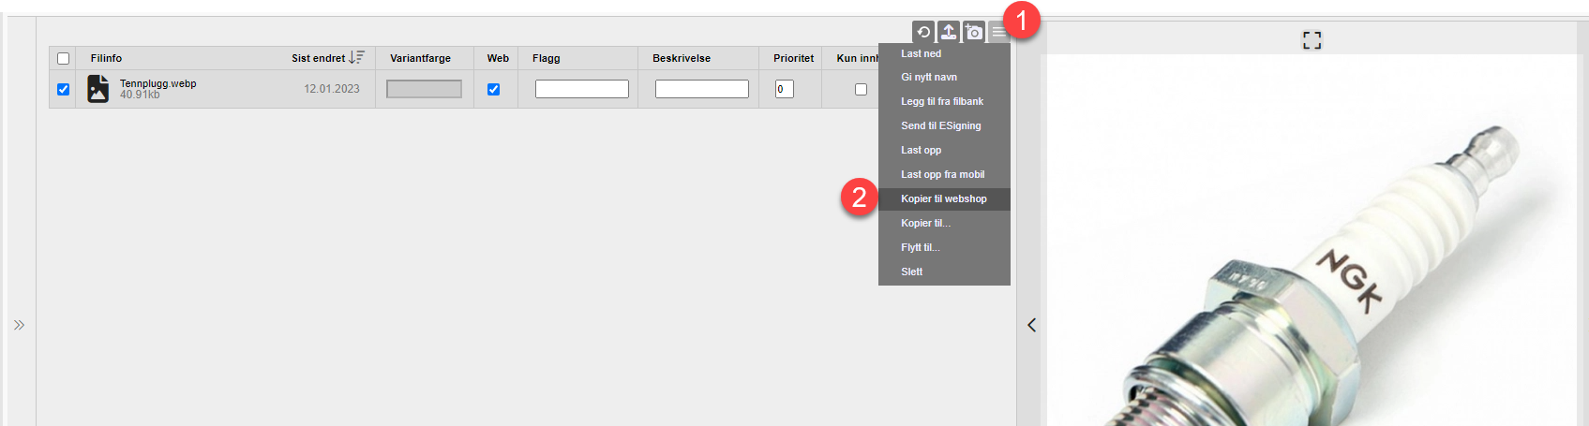Toggle the select all files checkbox
The image size is (1589, 426).
coord(63,58)
